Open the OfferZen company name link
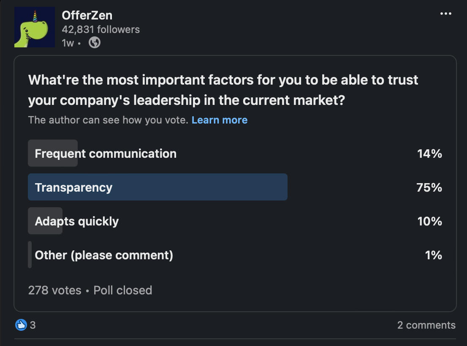 [x=87, y=16]
